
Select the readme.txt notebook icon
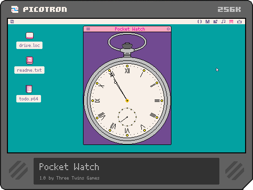pyautogui.click(x=30, y=60)
